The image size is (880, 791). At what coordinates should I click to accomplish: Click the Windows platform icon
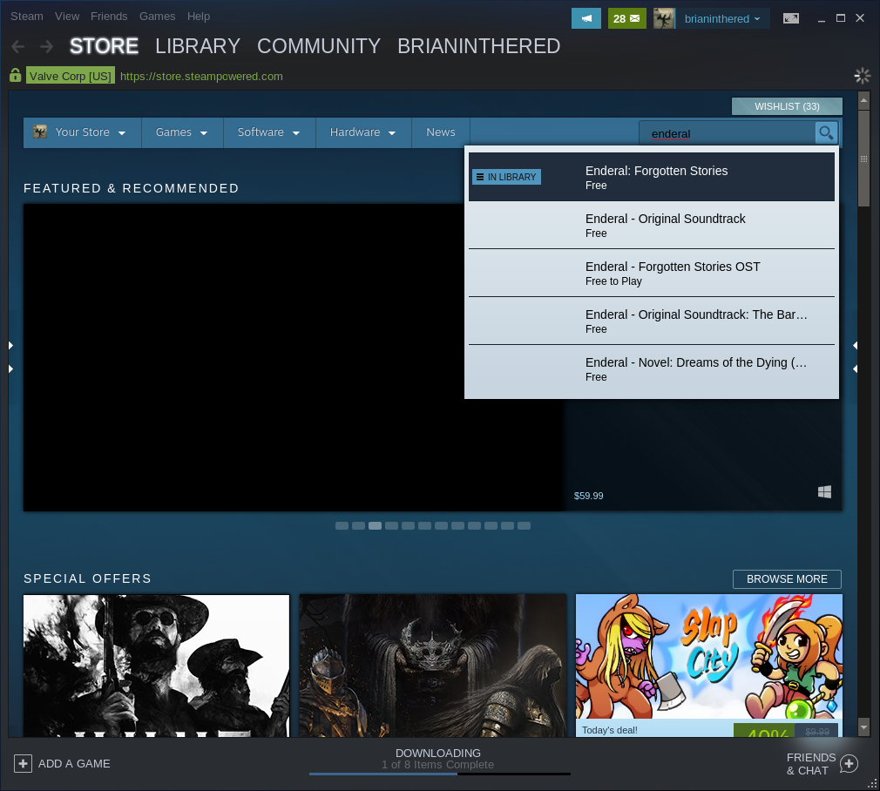tap(824, 492)
